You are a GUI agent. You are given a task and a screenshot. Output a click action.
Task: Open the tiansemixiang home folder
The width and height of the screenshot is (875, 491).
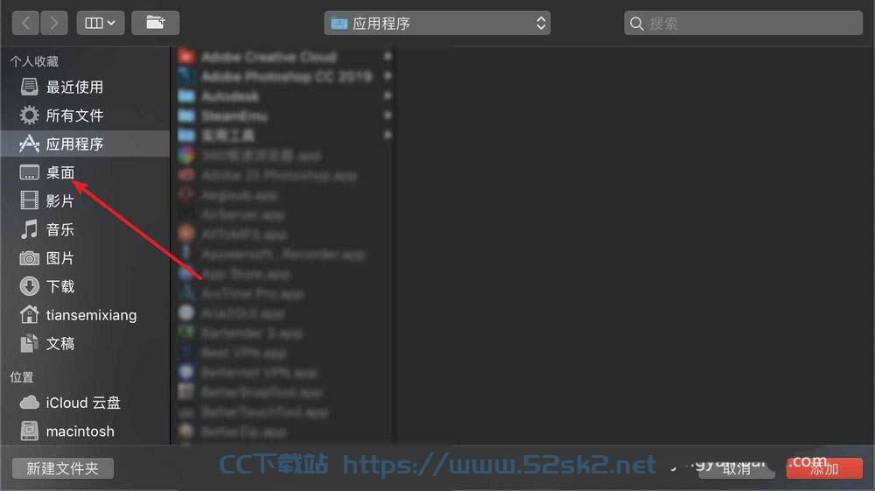85,315
